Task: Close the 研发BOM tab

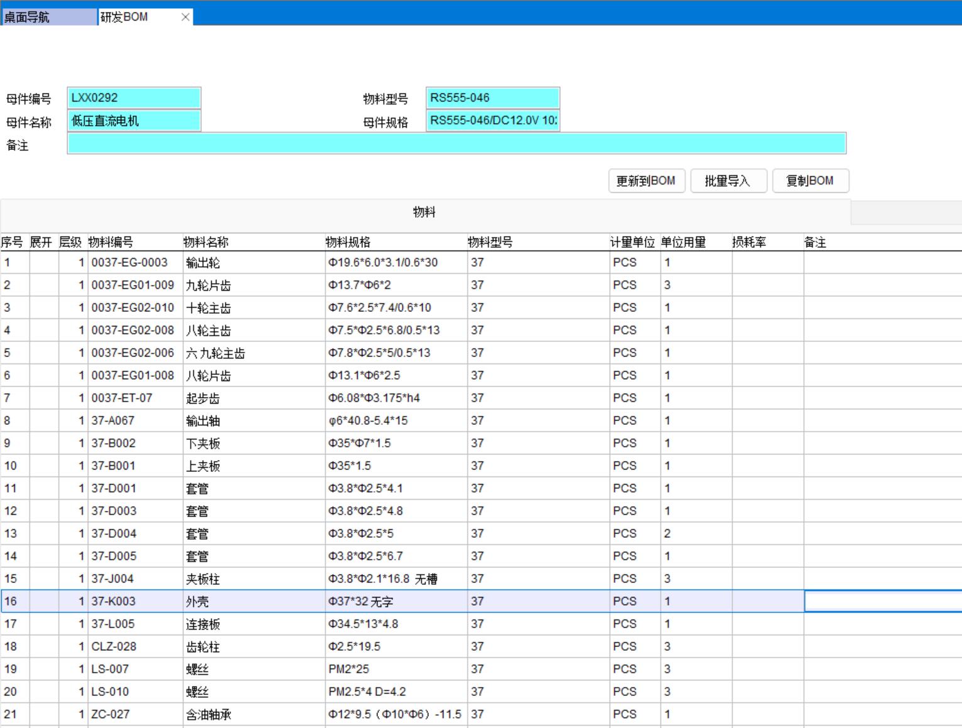Action: [185, 17]
